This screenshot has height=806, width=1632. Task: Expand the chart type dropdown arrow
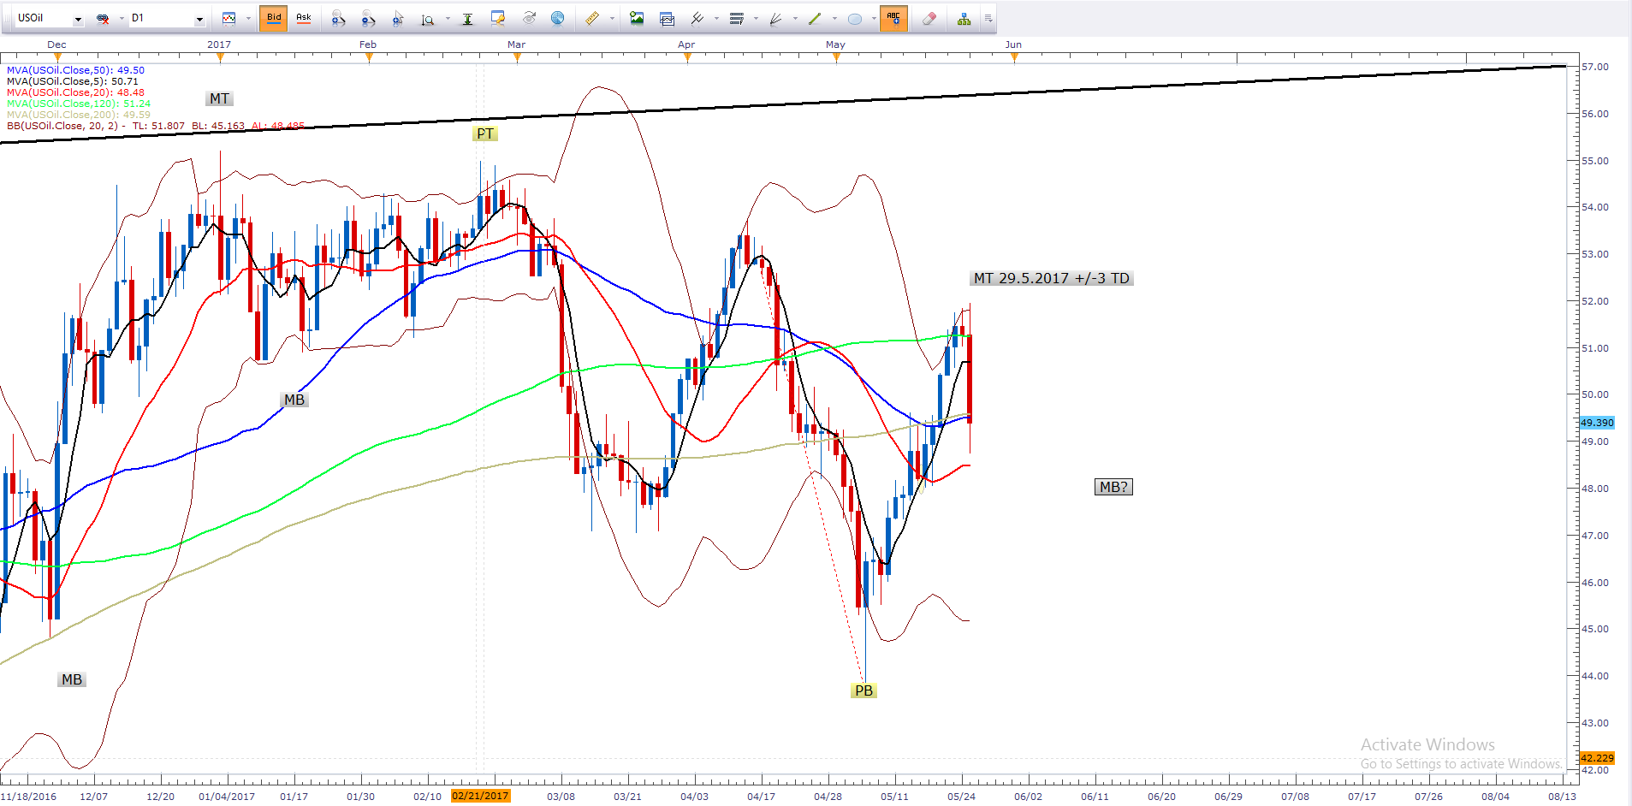248,18
